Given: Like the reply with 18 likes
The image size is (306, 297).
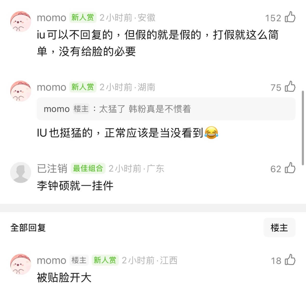Looking at the screenshot, I should (x=290, y=260).
